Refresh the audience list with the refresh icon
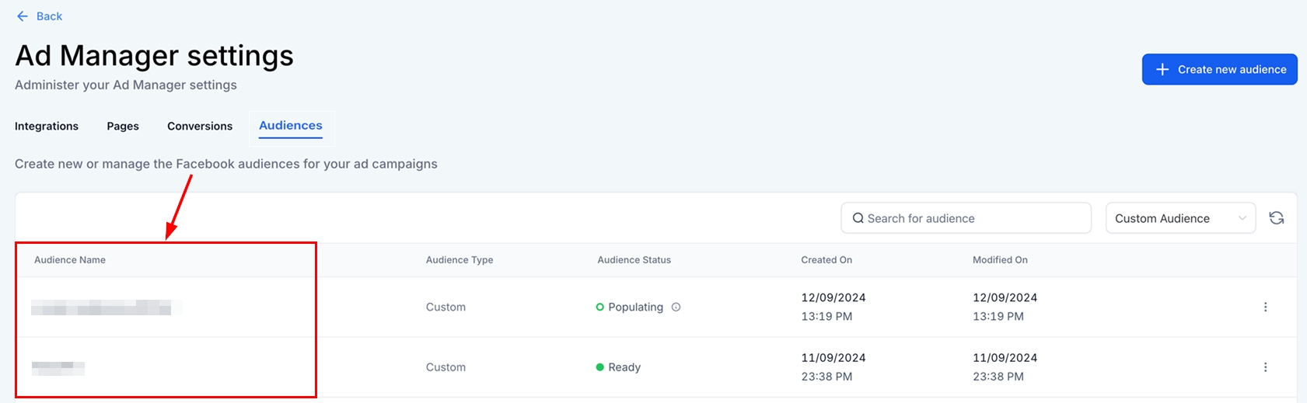The height and width of the screenshot is (403, 1307). click(x=1276, y=218)
